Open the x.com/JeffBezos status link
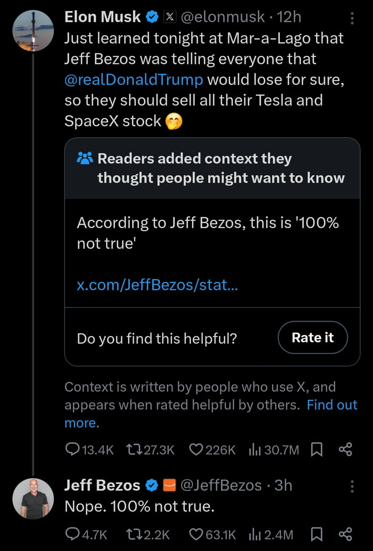 [158, 285]
